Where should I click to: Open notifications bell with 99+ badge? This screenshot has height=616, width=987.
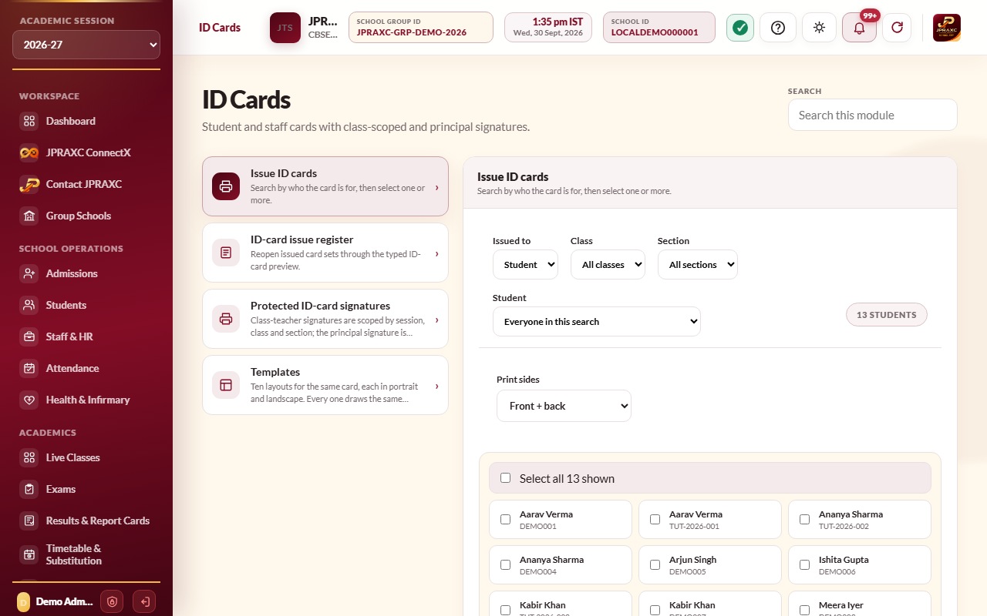click(x=859, y=28)
